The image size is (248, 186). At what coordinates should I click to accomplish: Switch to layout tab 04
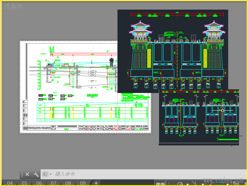pyautogui.click(x=10, y=183)
